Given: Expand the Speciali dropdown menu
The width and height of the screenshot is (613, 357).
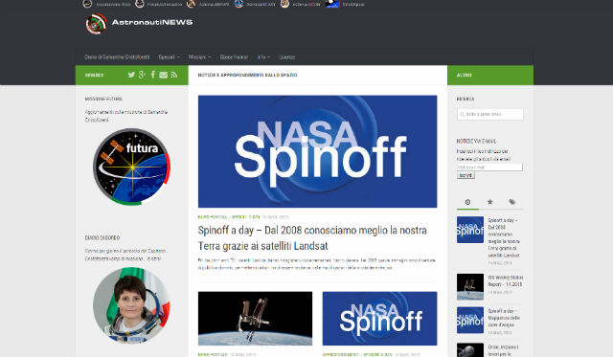Looking at the screenshot, I should click(x=169, y=57).
